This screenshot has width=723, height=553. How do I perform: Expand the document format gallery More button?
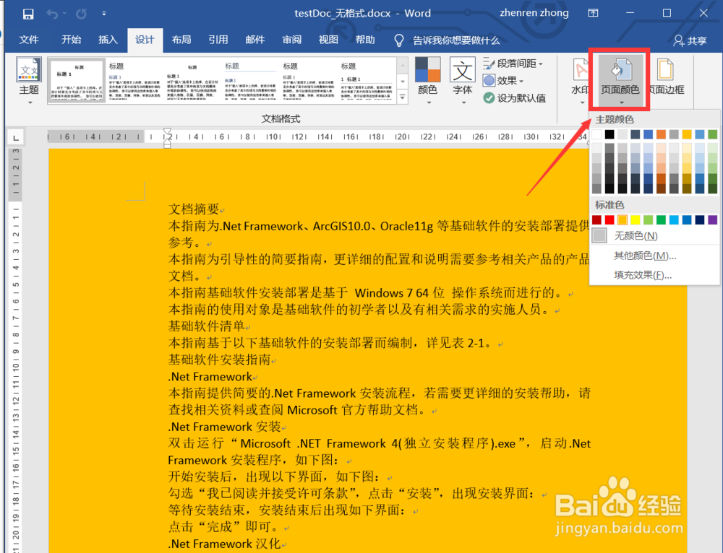click(403, 97)
